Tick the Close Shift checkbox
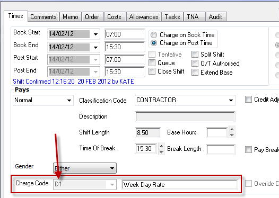This screenshot has width=279, height=198. (x=152, y=71)
